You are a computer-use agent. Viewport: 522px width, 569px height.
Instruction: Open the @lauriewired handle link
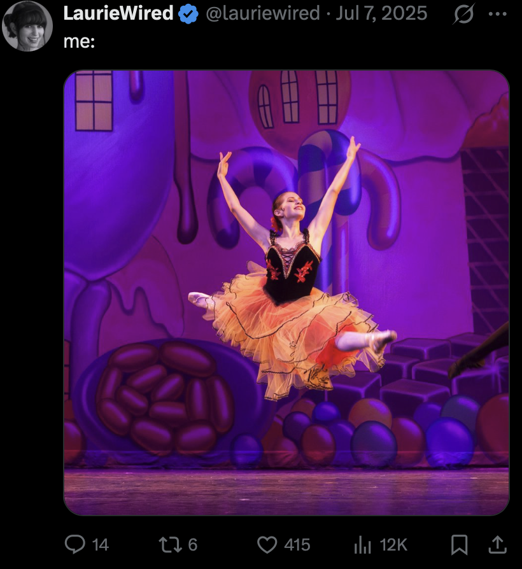point(263,13)
